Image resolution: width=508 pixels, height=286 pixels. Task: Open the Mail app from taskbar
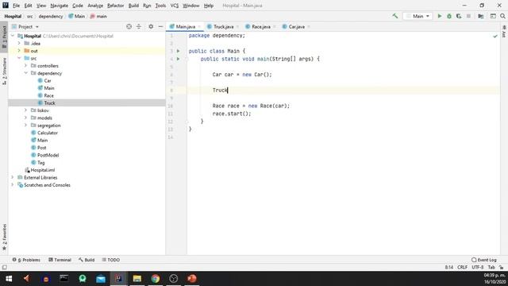(101, 279)
